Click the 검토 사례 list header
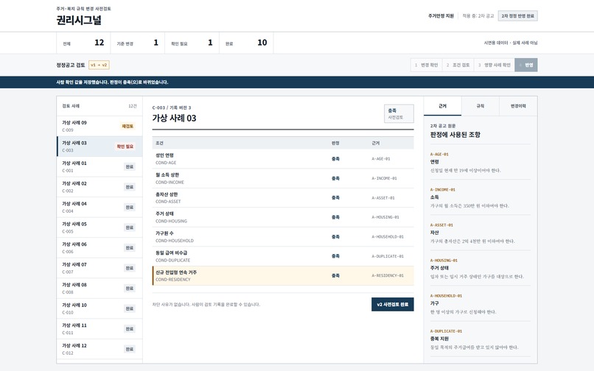594x371 pixels. coord(71,106)
